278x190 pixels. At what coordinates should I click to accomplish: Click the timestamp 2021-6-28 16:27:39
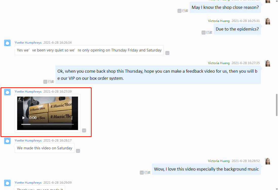pos(58,92)
